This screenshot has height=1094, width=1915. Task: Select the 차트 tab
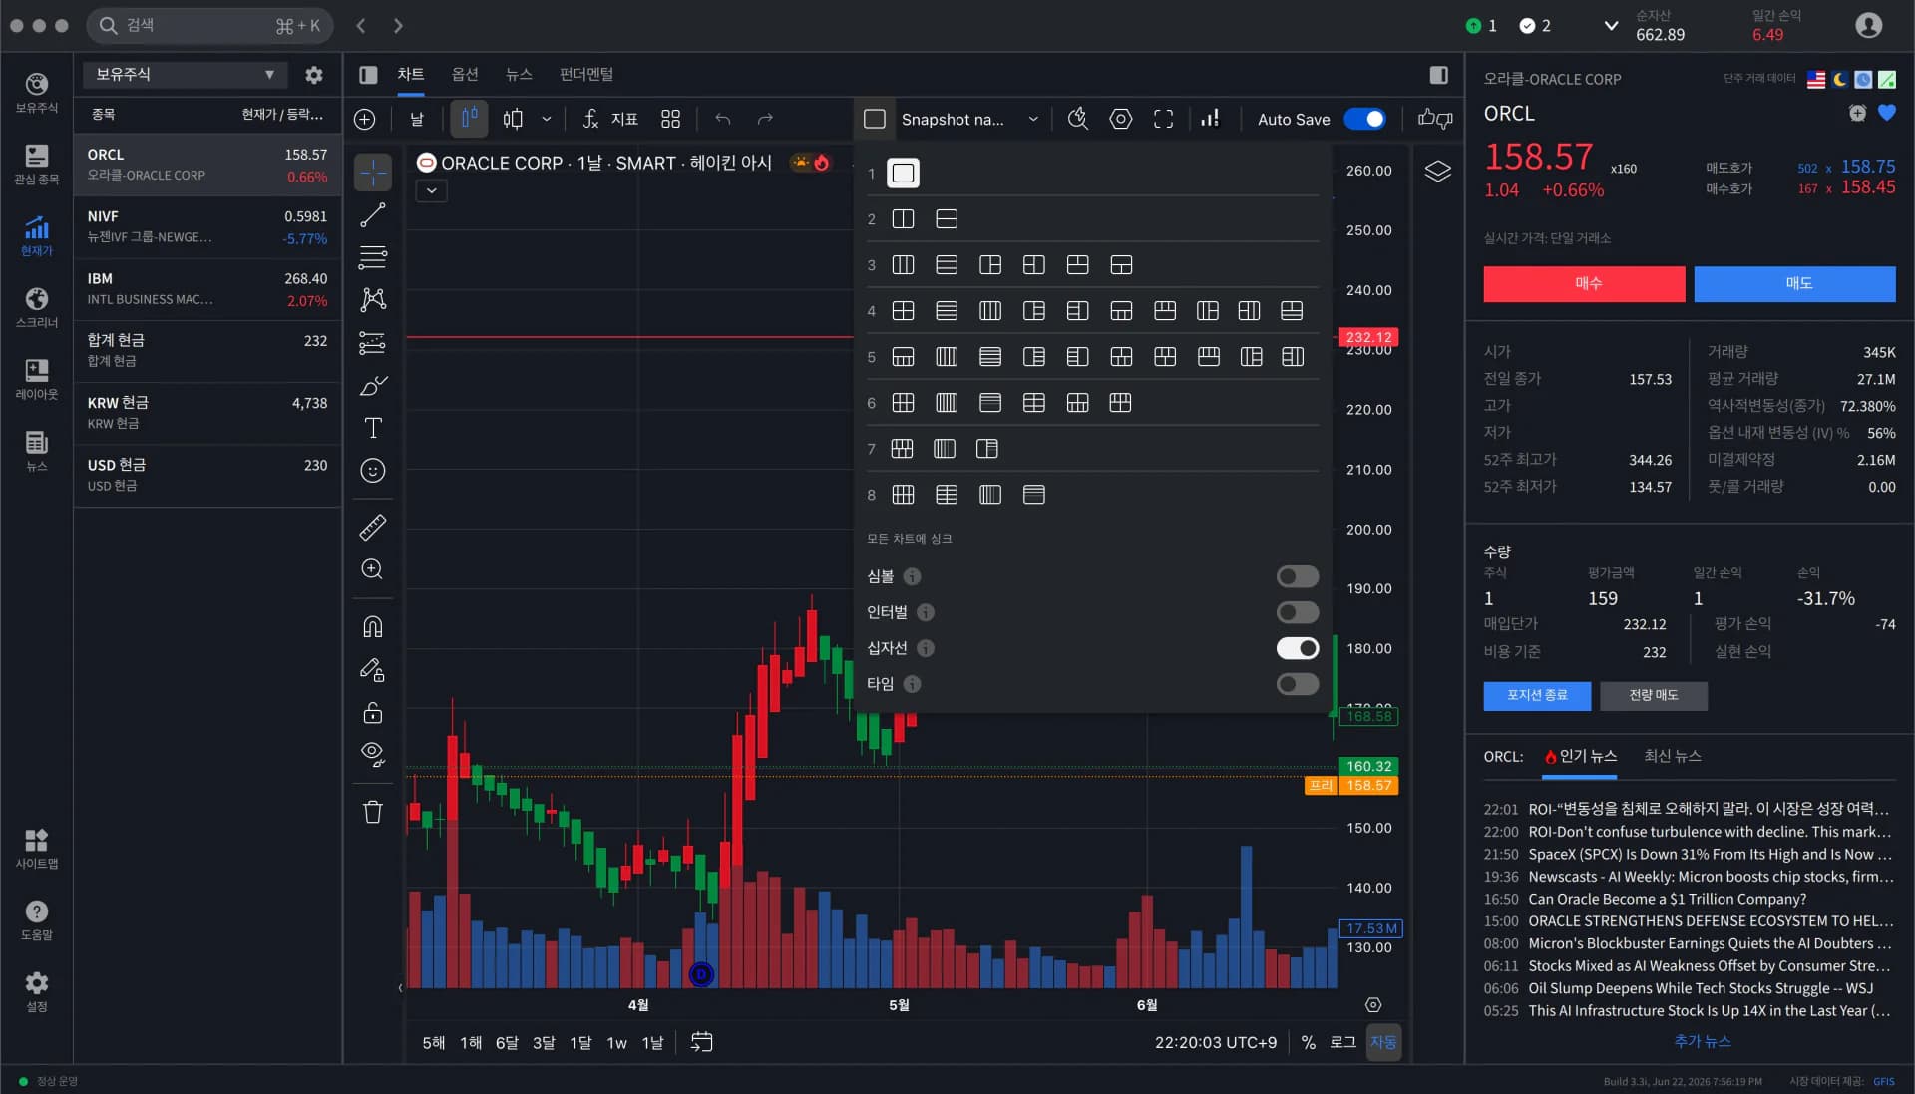411,75
